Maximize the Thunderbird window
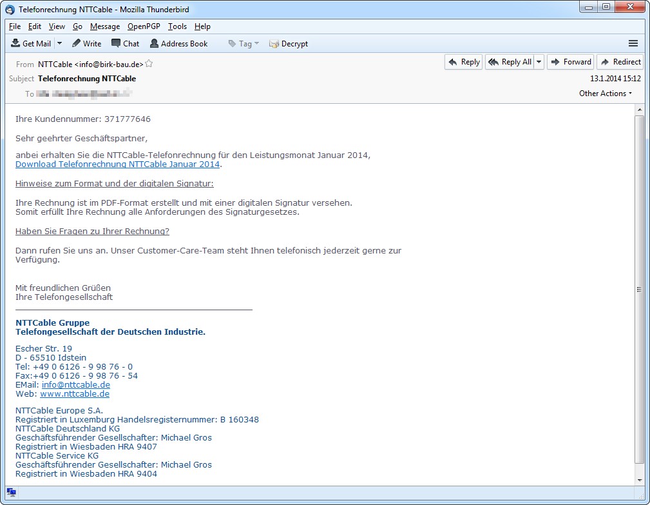The image size is (650, 505). [x=606, y=6]
